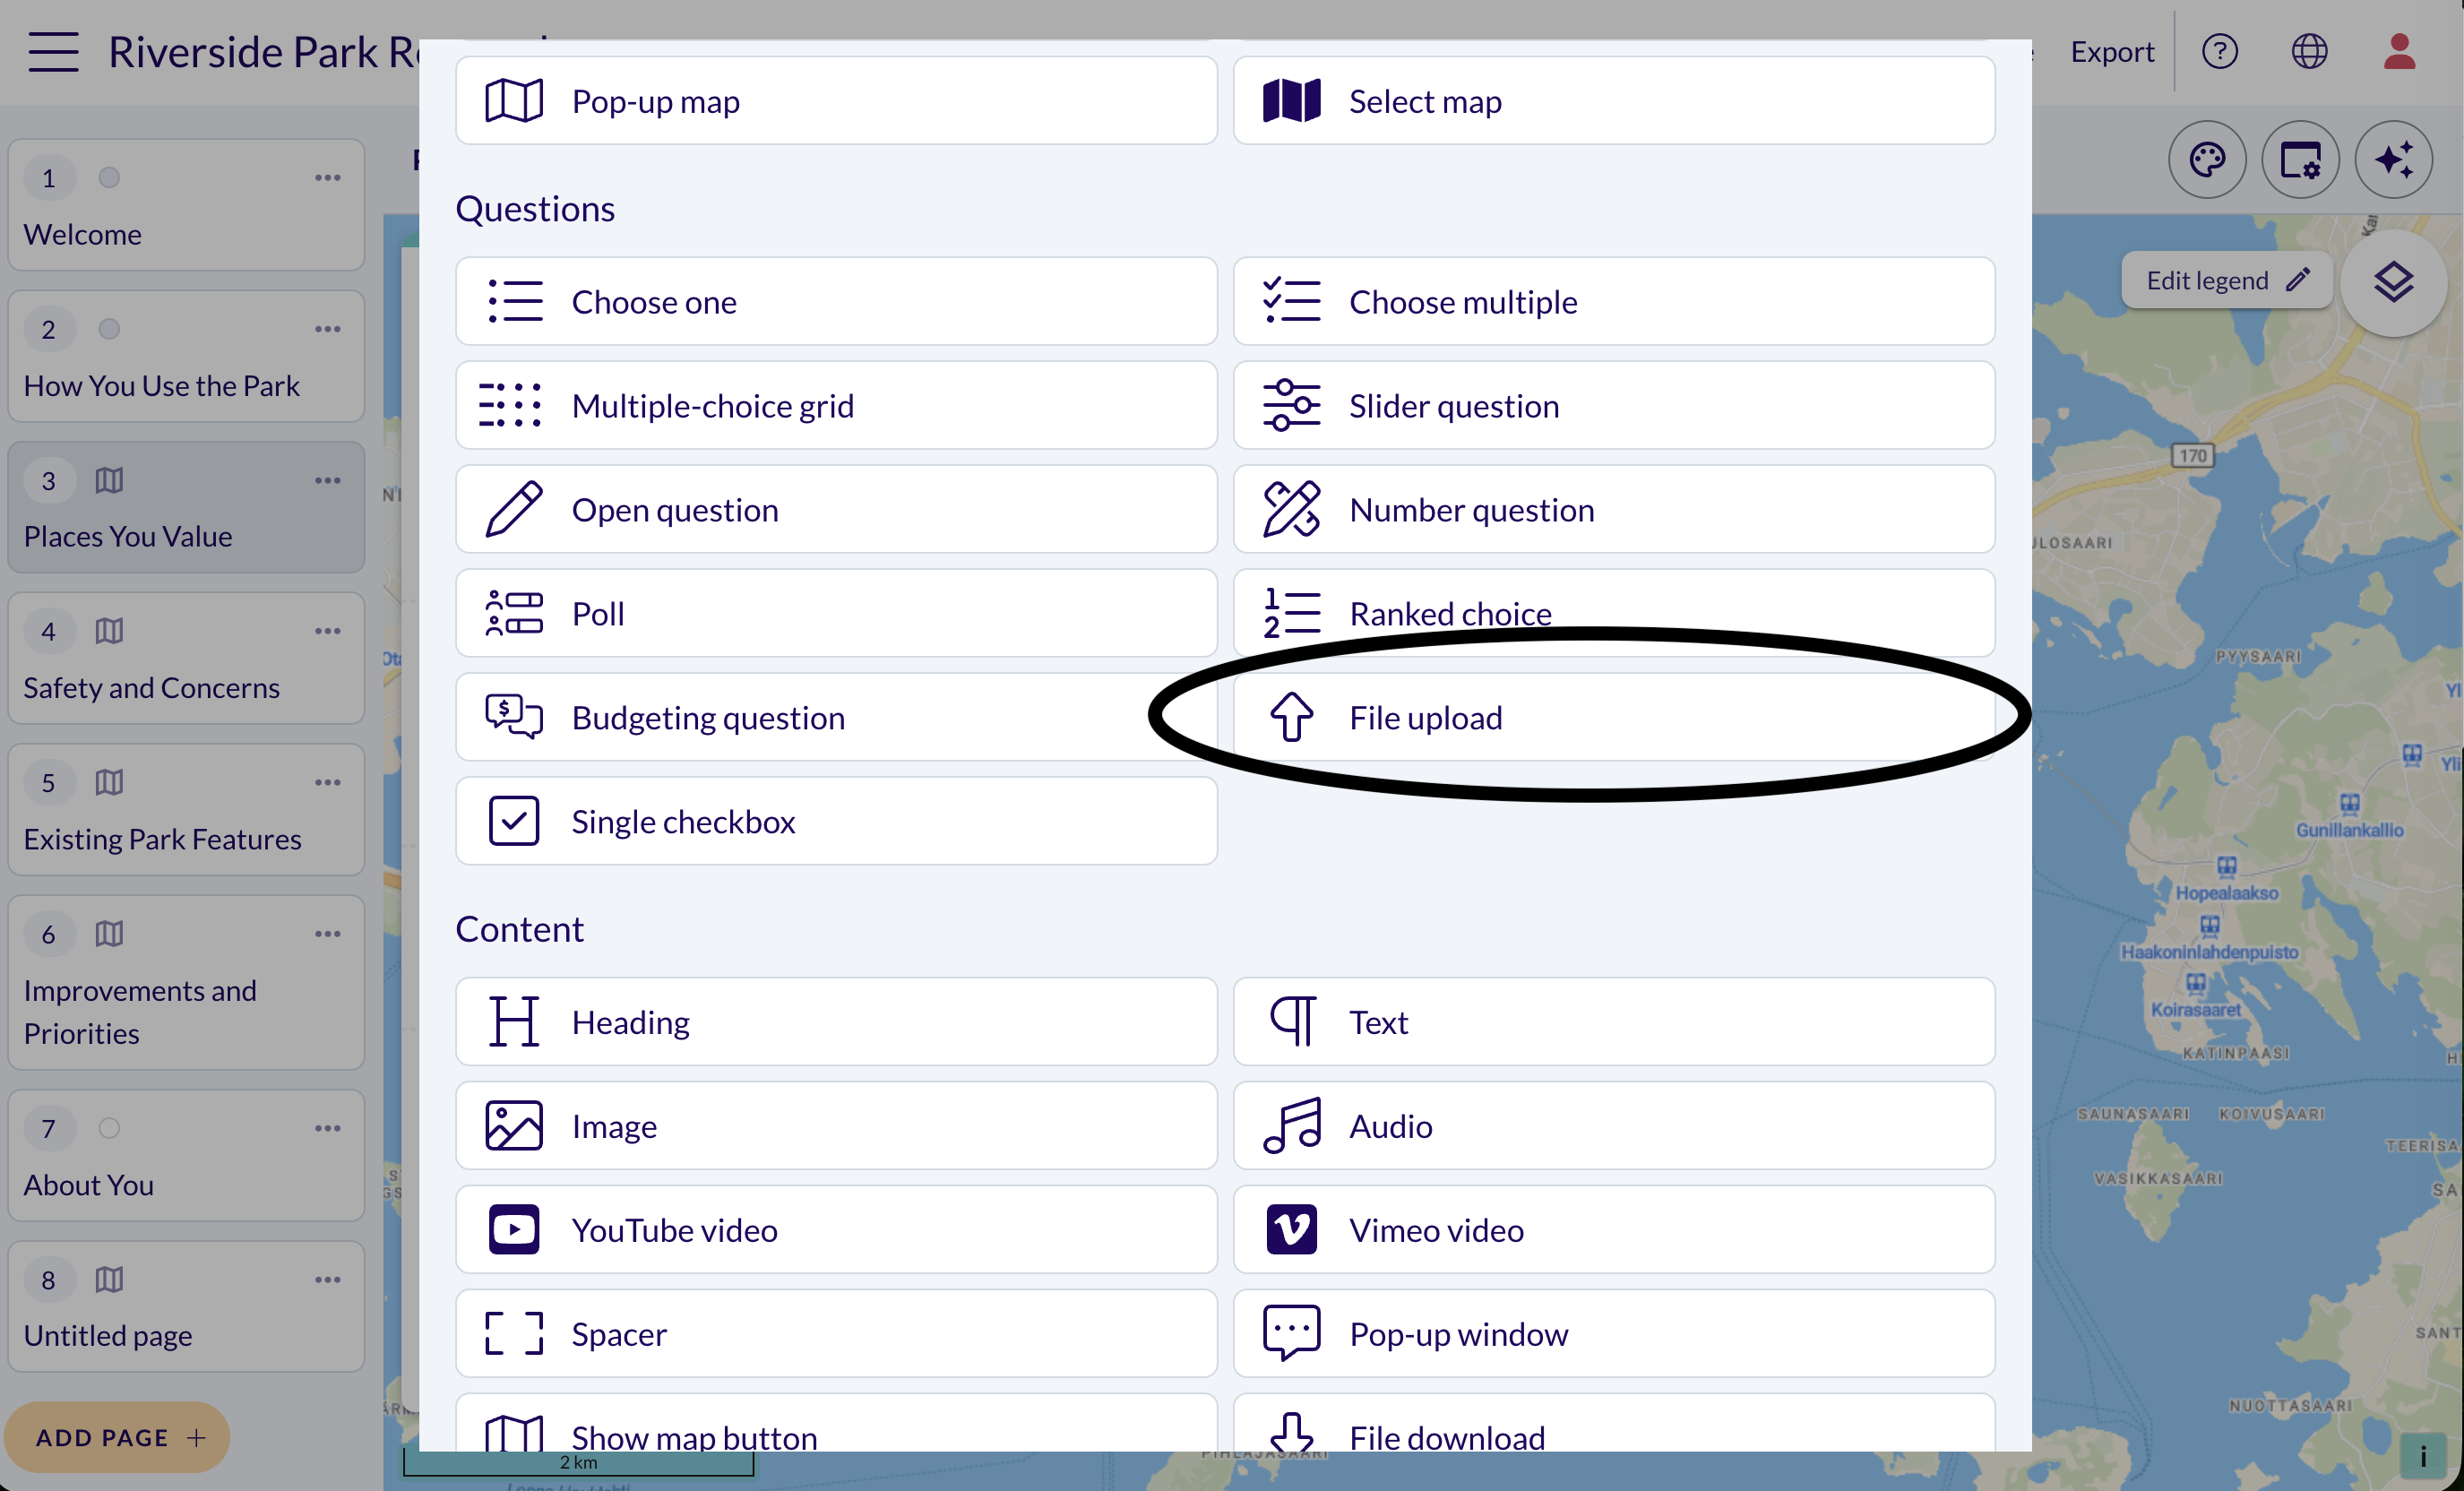Add a Pop-up map element
Screen dimensions: 2464x1491
click(x=836, y=101)
